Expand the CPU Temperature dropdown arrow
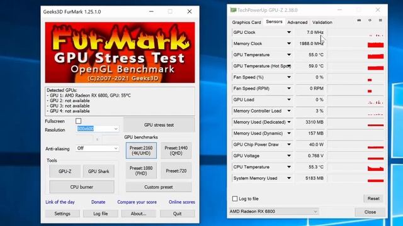Viewport: 403px width, 226px height. tap(289, 167)
